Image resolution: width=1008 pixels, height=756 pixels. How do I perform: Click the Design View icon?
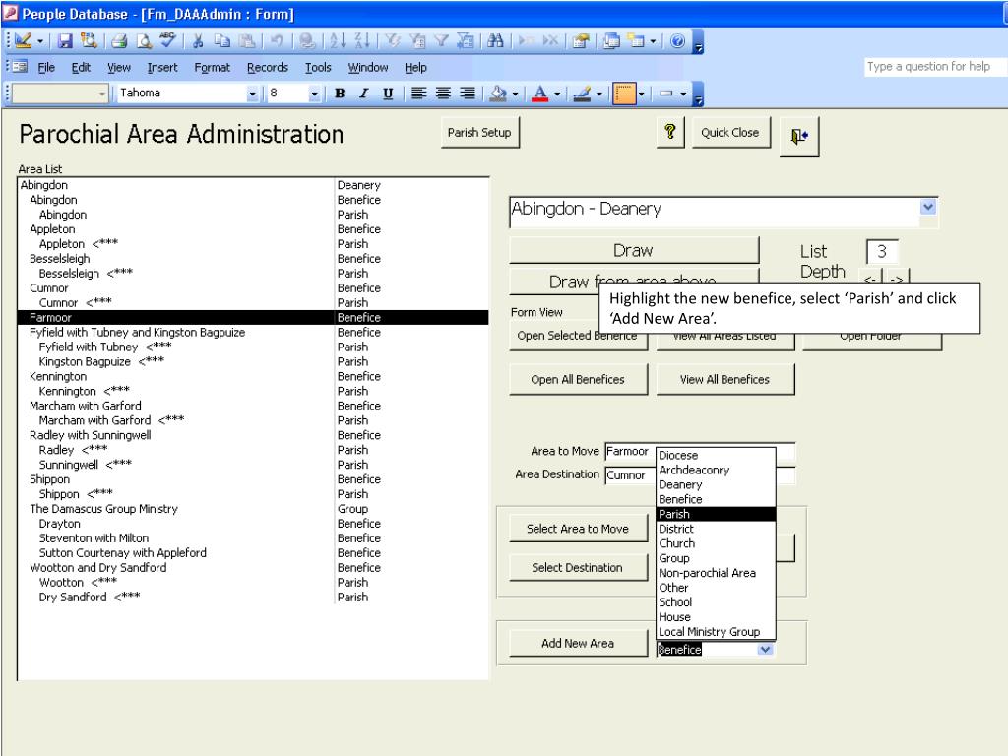pos(24,40)
